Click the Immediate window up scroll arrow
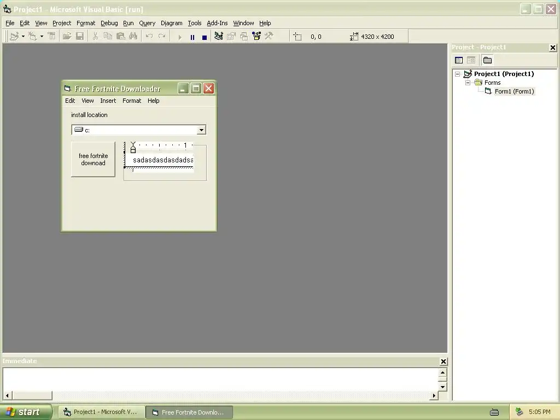Image resolution: width=560 pixels, height=420 pixels. coord(442,373)
